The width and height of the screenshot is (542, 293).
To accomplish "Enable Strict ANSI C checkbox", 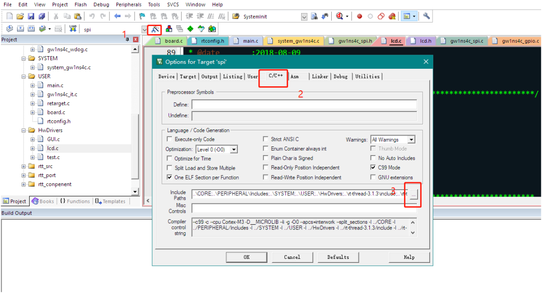I will point(265,139).
